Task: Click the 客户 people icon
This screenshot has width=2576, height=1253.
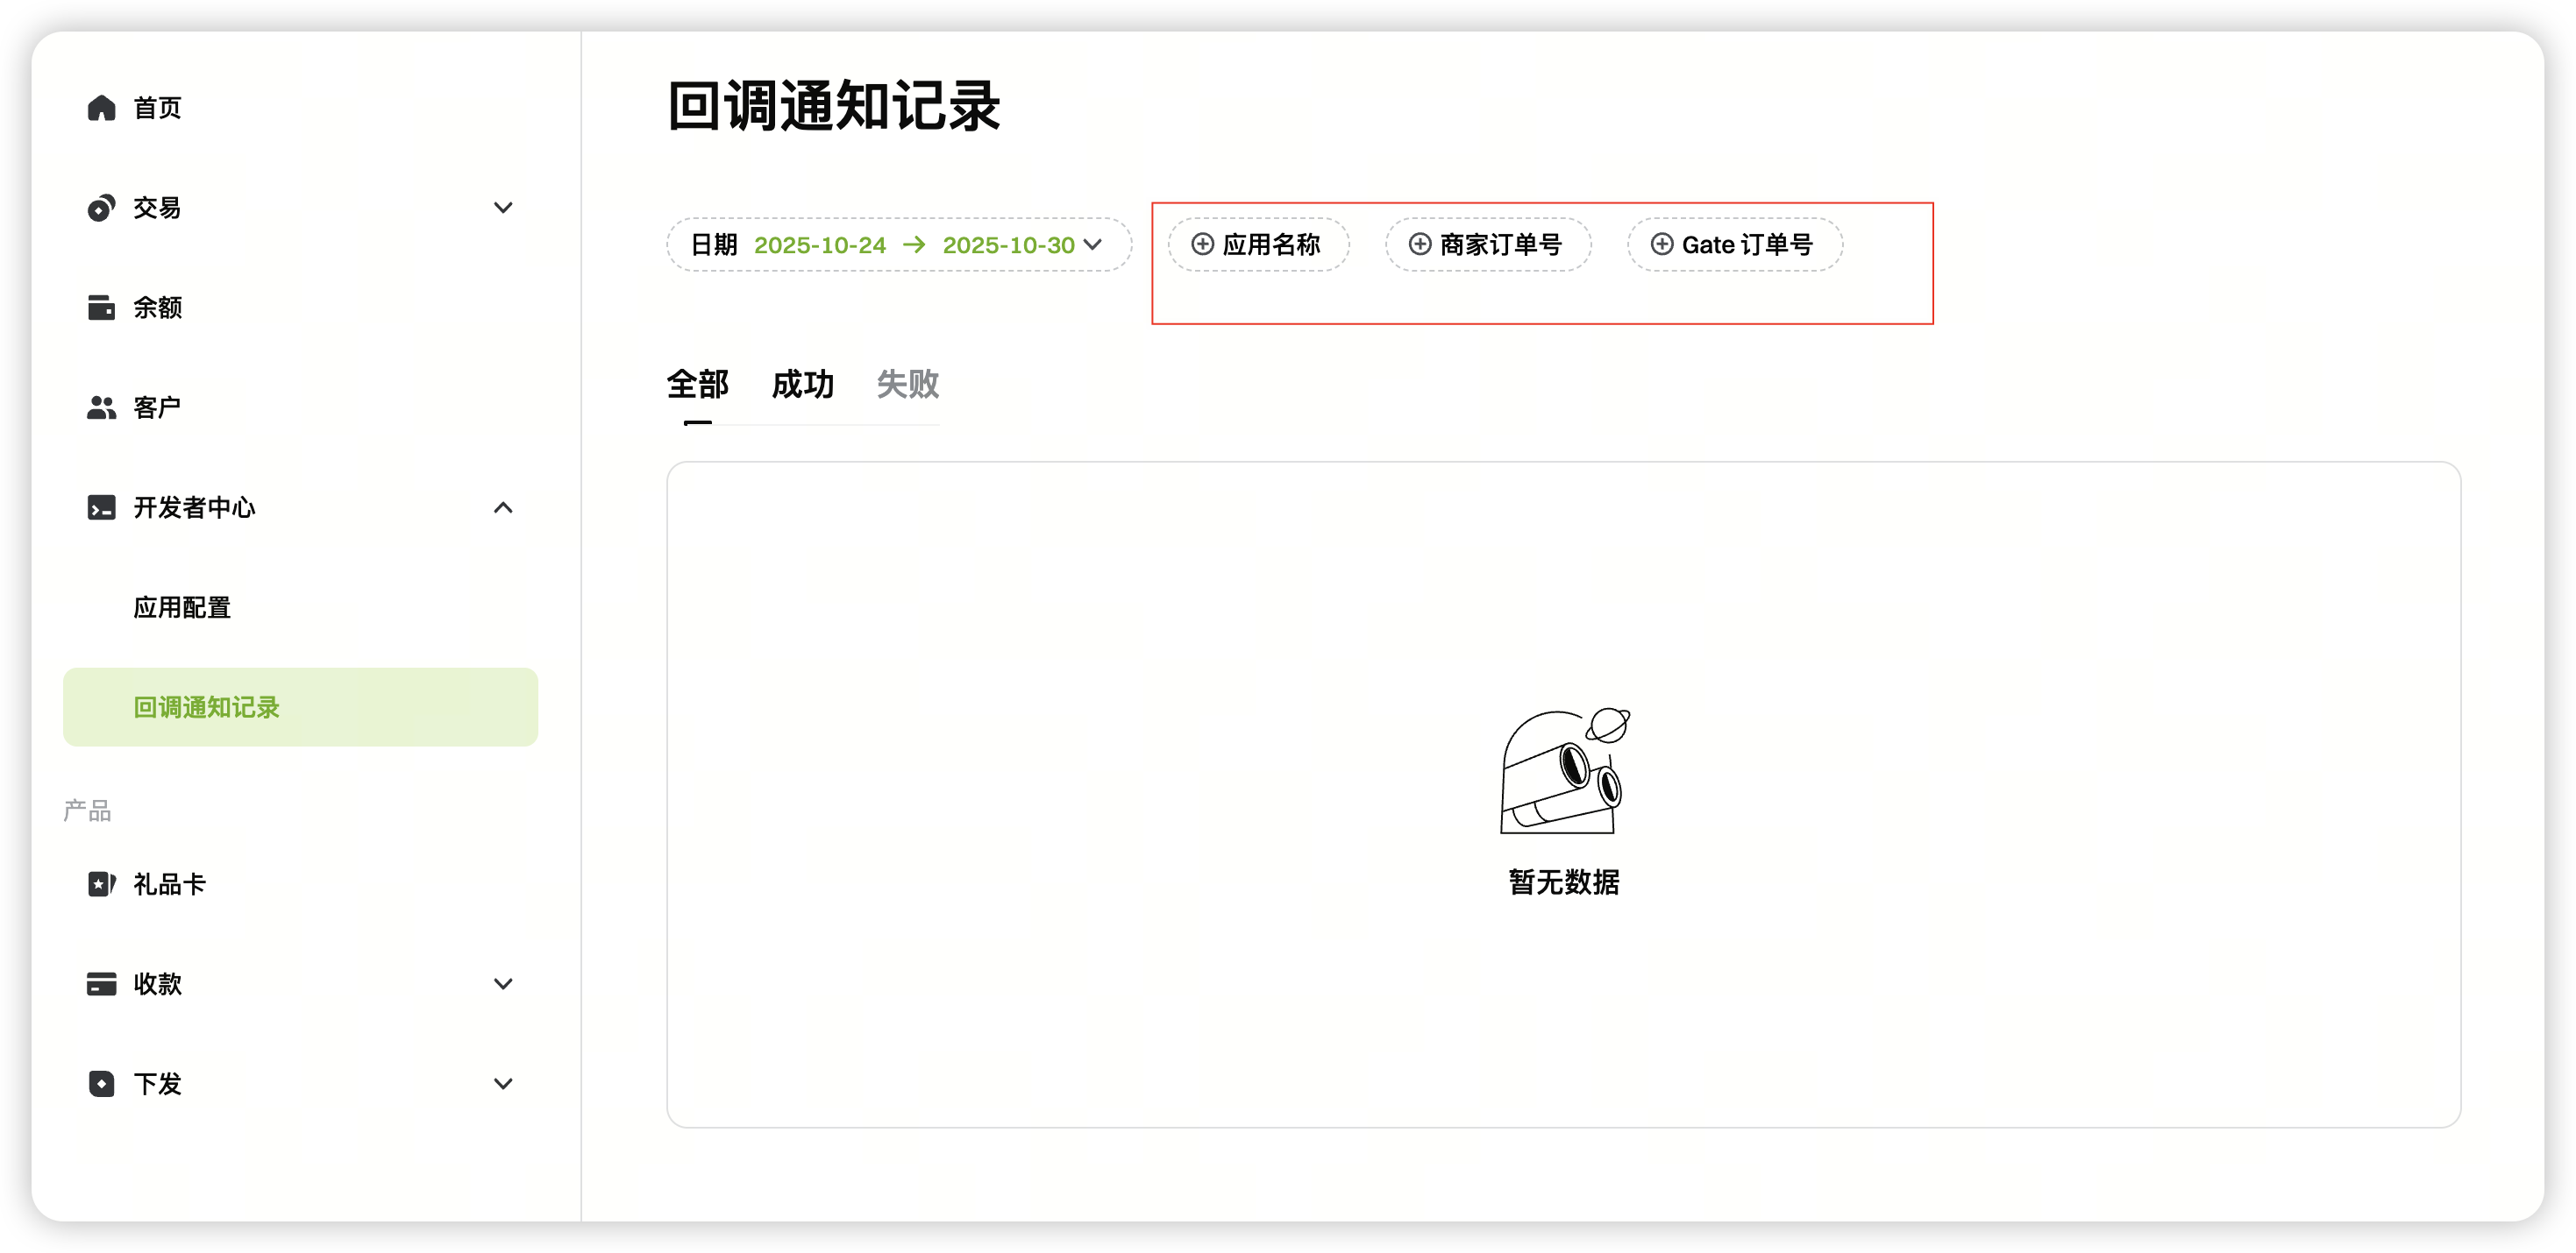Action: tap(101, 407)
